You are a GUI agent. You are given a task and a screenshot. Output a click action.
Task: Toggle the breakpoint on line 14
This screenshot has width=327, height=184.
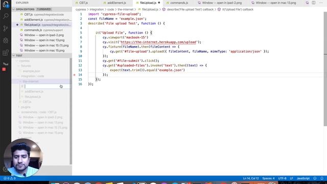pos(75,75)
